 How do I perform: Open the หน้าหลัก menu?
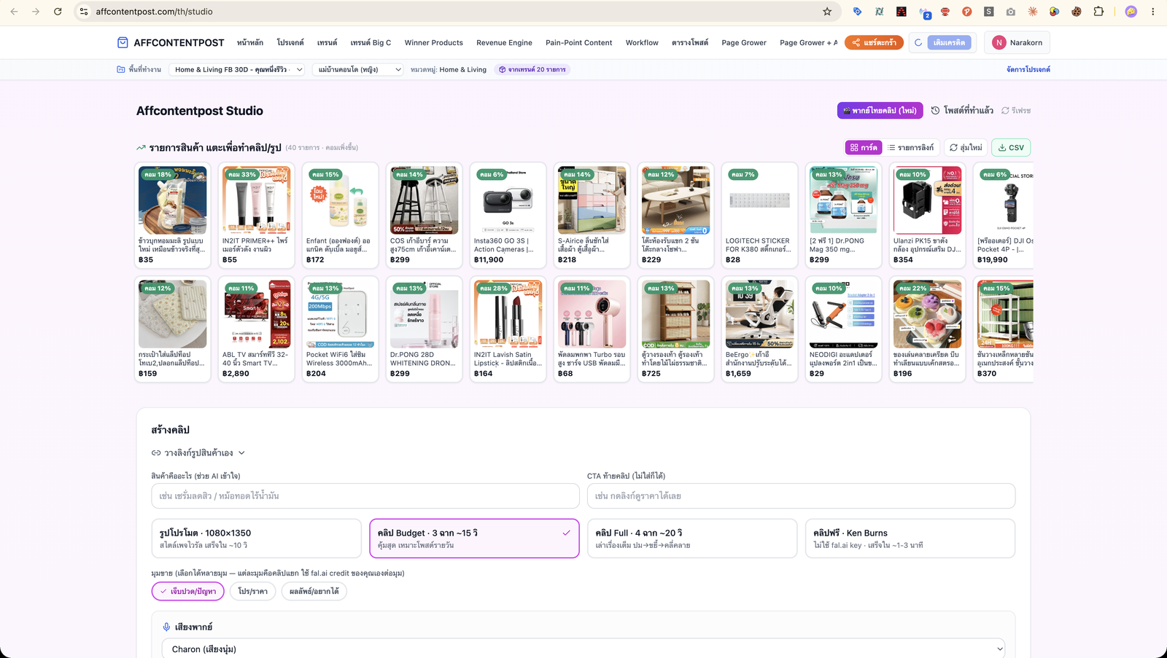[x=250, y=42]
